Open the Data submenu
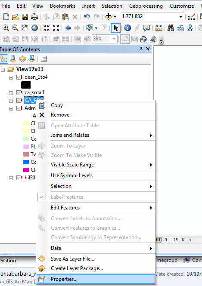Viewport: 202px width, 286px height. [96, 248]
